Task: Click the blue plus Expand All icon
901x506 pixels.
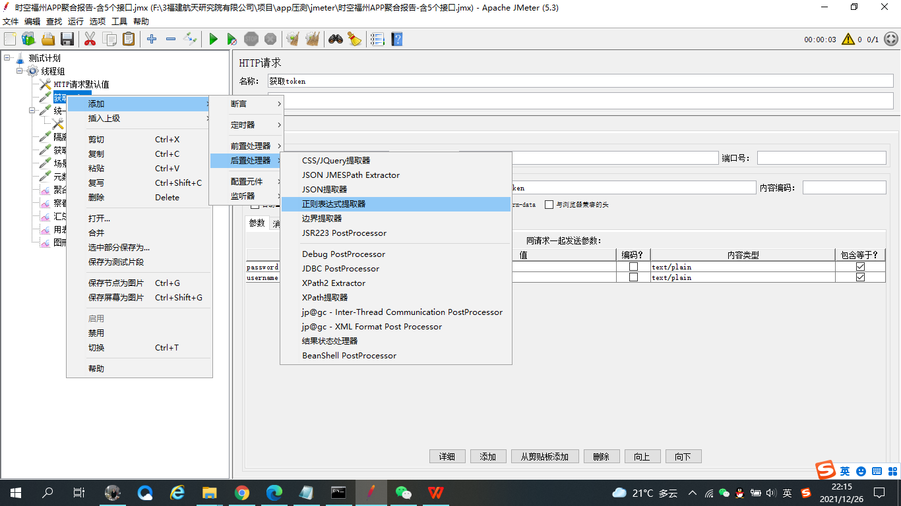Action: pos(152,40)
